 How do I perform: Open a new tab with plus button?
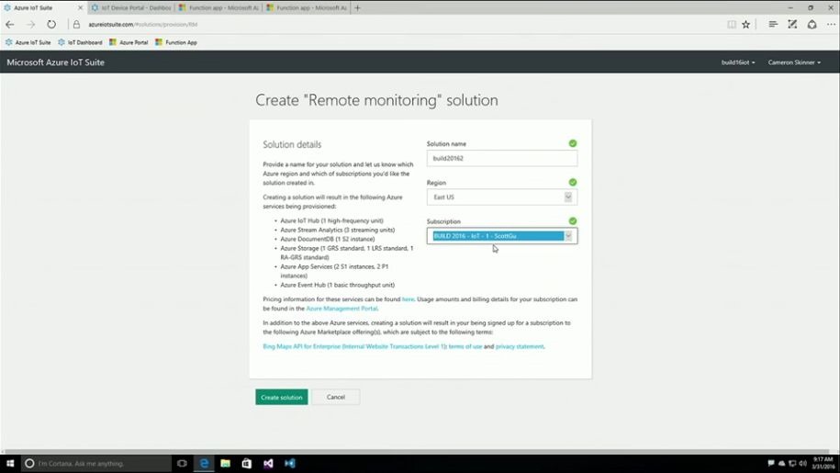coord(357,8)
